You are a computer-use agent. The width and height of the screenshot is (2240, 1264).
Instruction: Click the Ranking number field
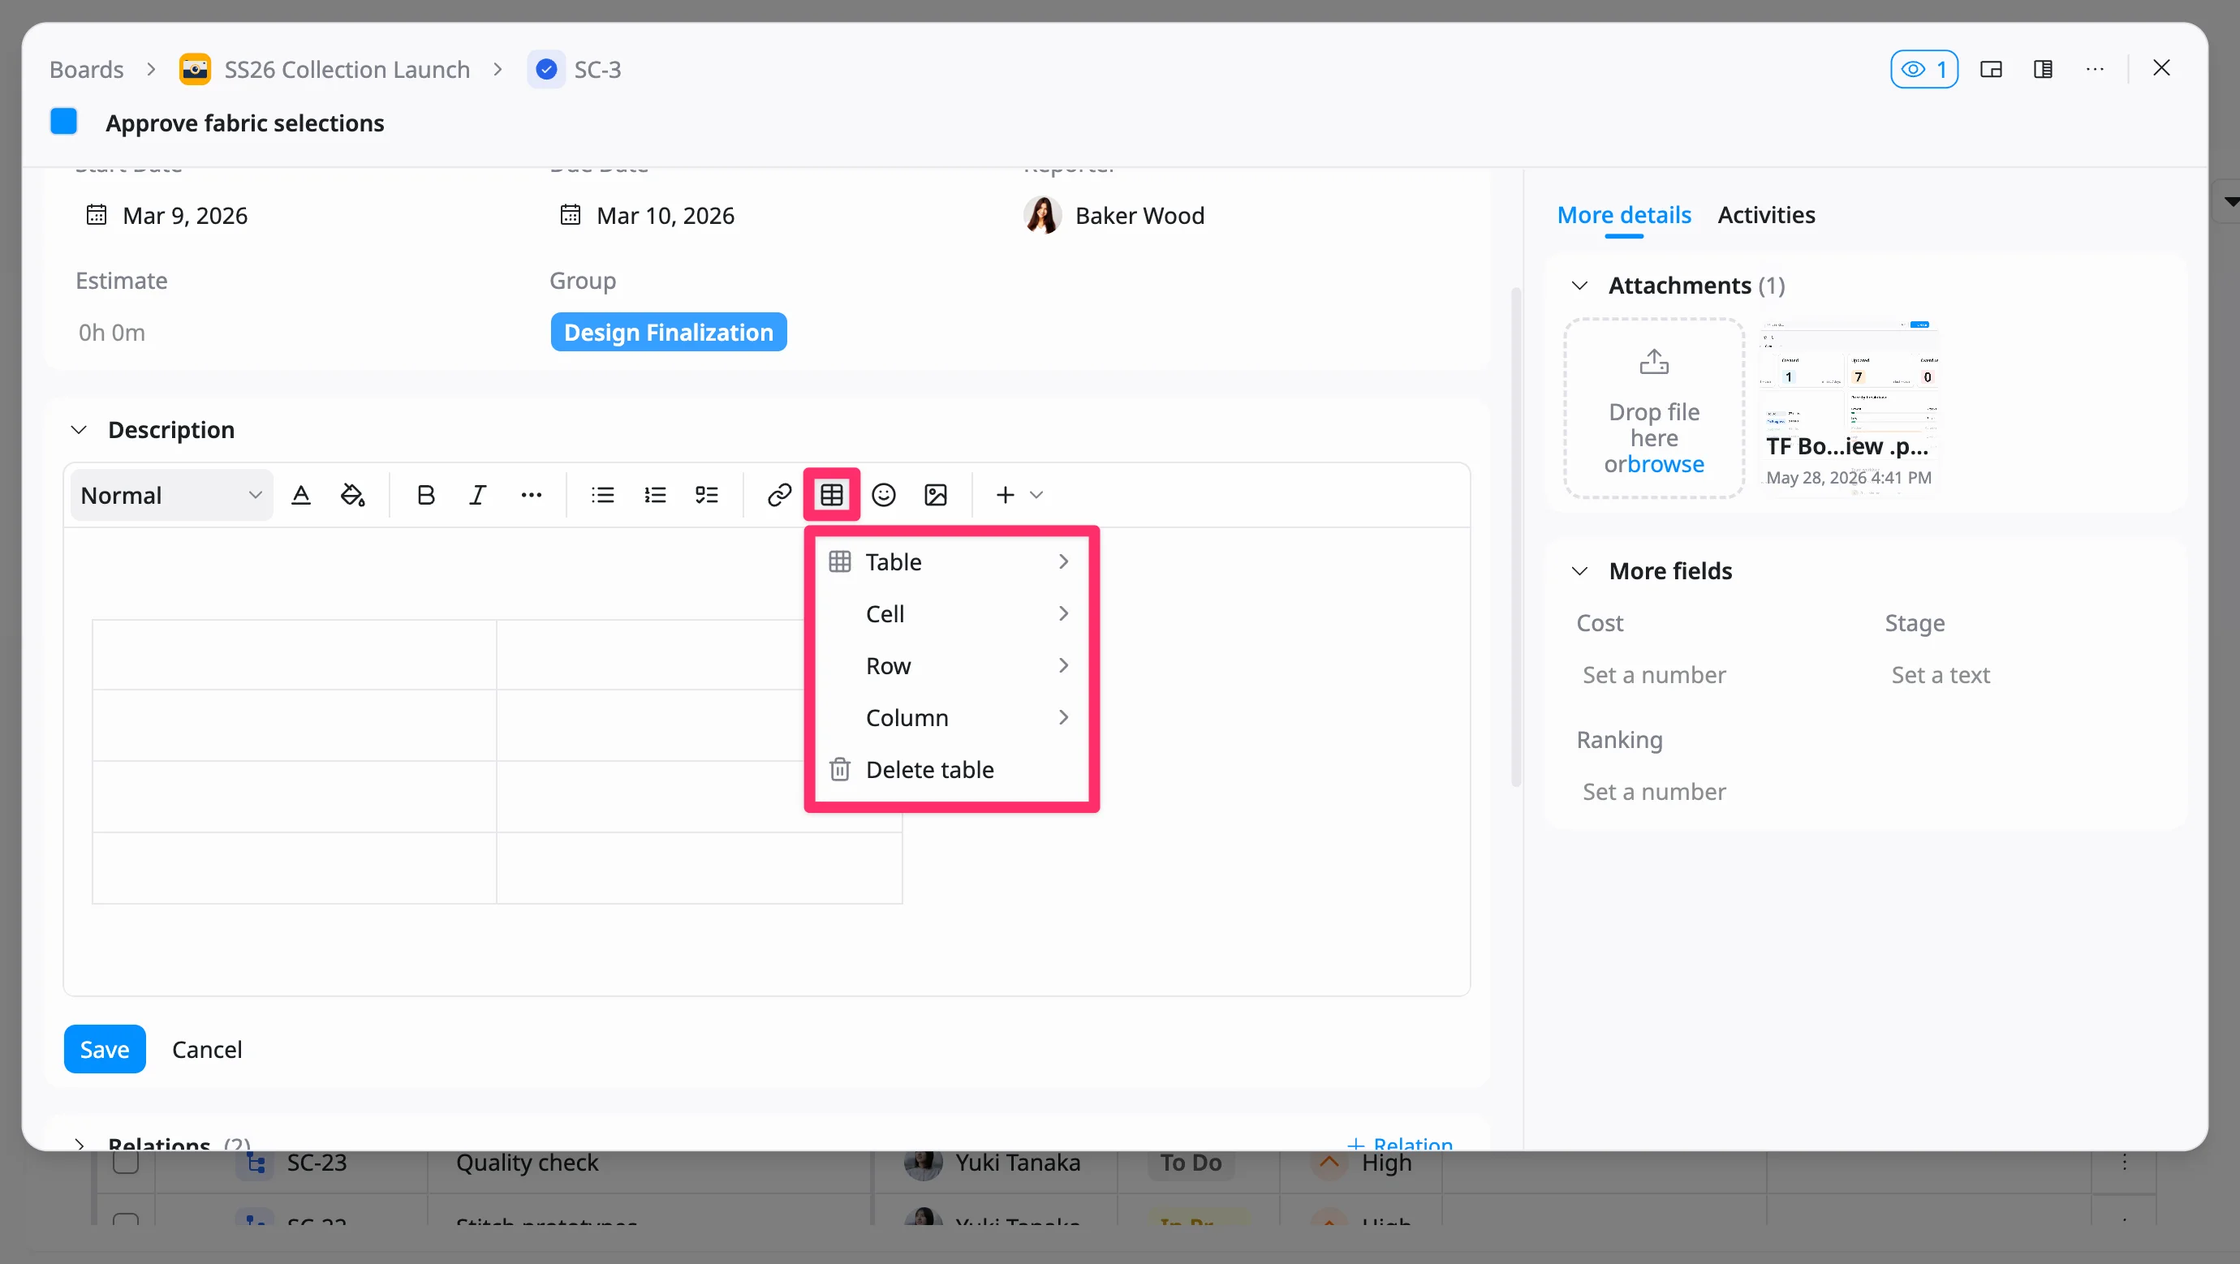click(x=1654, y=791)
